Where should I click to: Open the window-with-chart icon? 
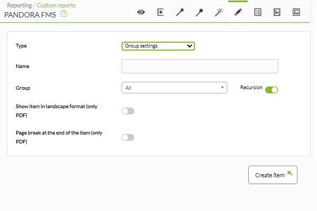(x=296, y=12)
